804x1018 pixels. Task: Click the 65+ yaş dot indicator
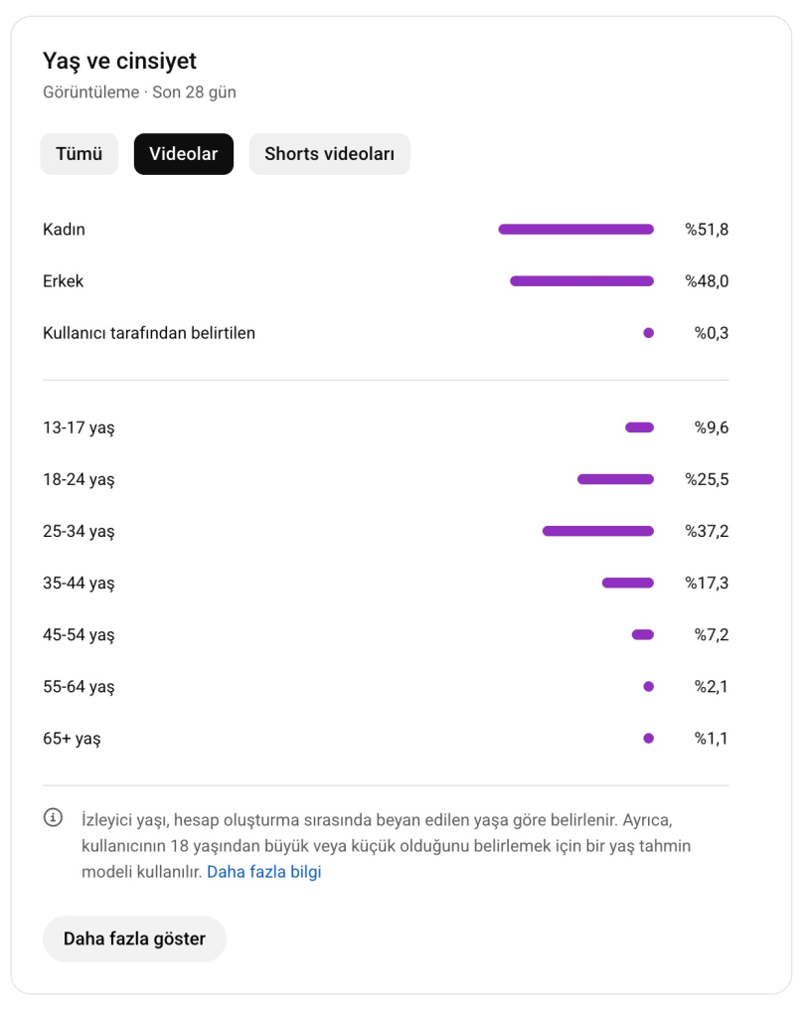tap(648, 739)
